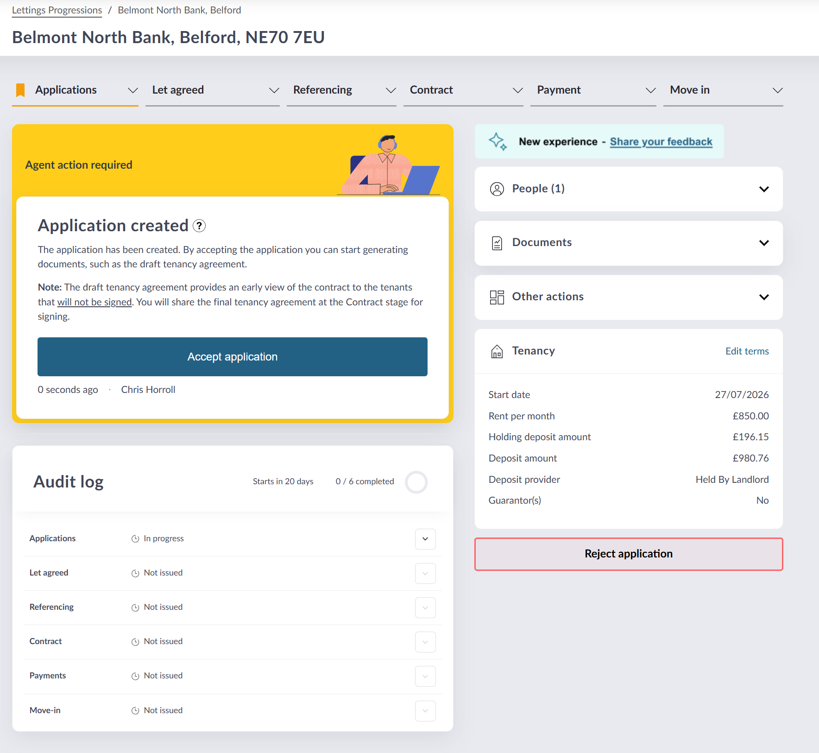Expand the Contract audit log row

[425, 642]
